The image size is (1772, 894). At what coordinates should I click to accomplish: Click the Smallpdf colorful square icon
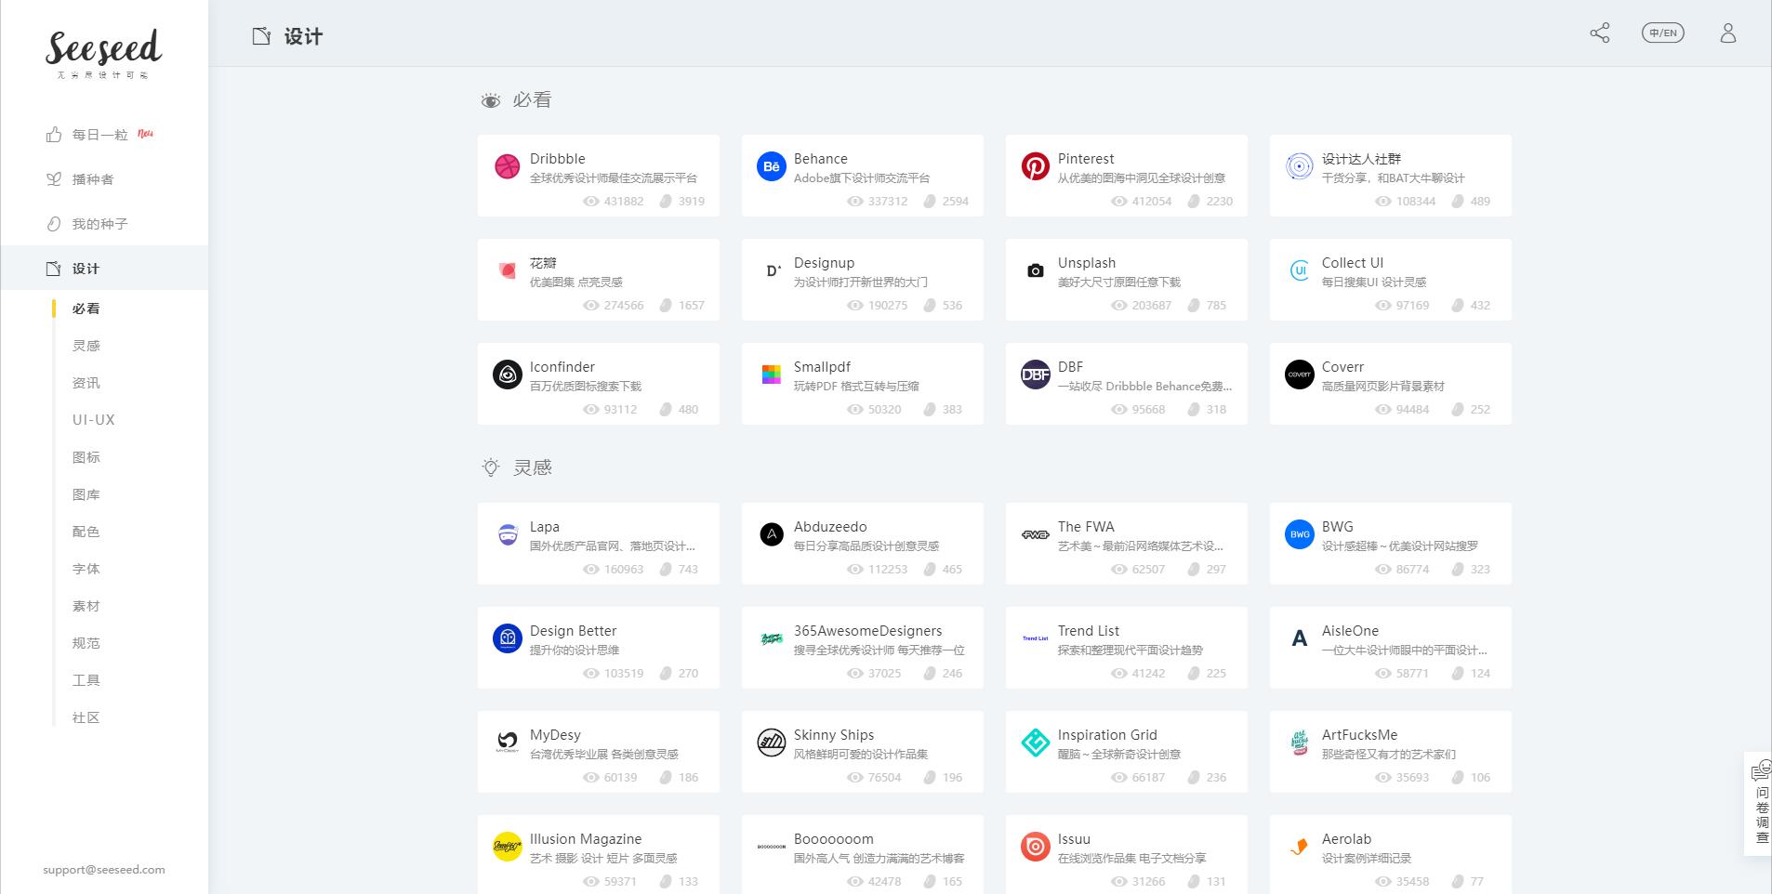pos(772,375)
